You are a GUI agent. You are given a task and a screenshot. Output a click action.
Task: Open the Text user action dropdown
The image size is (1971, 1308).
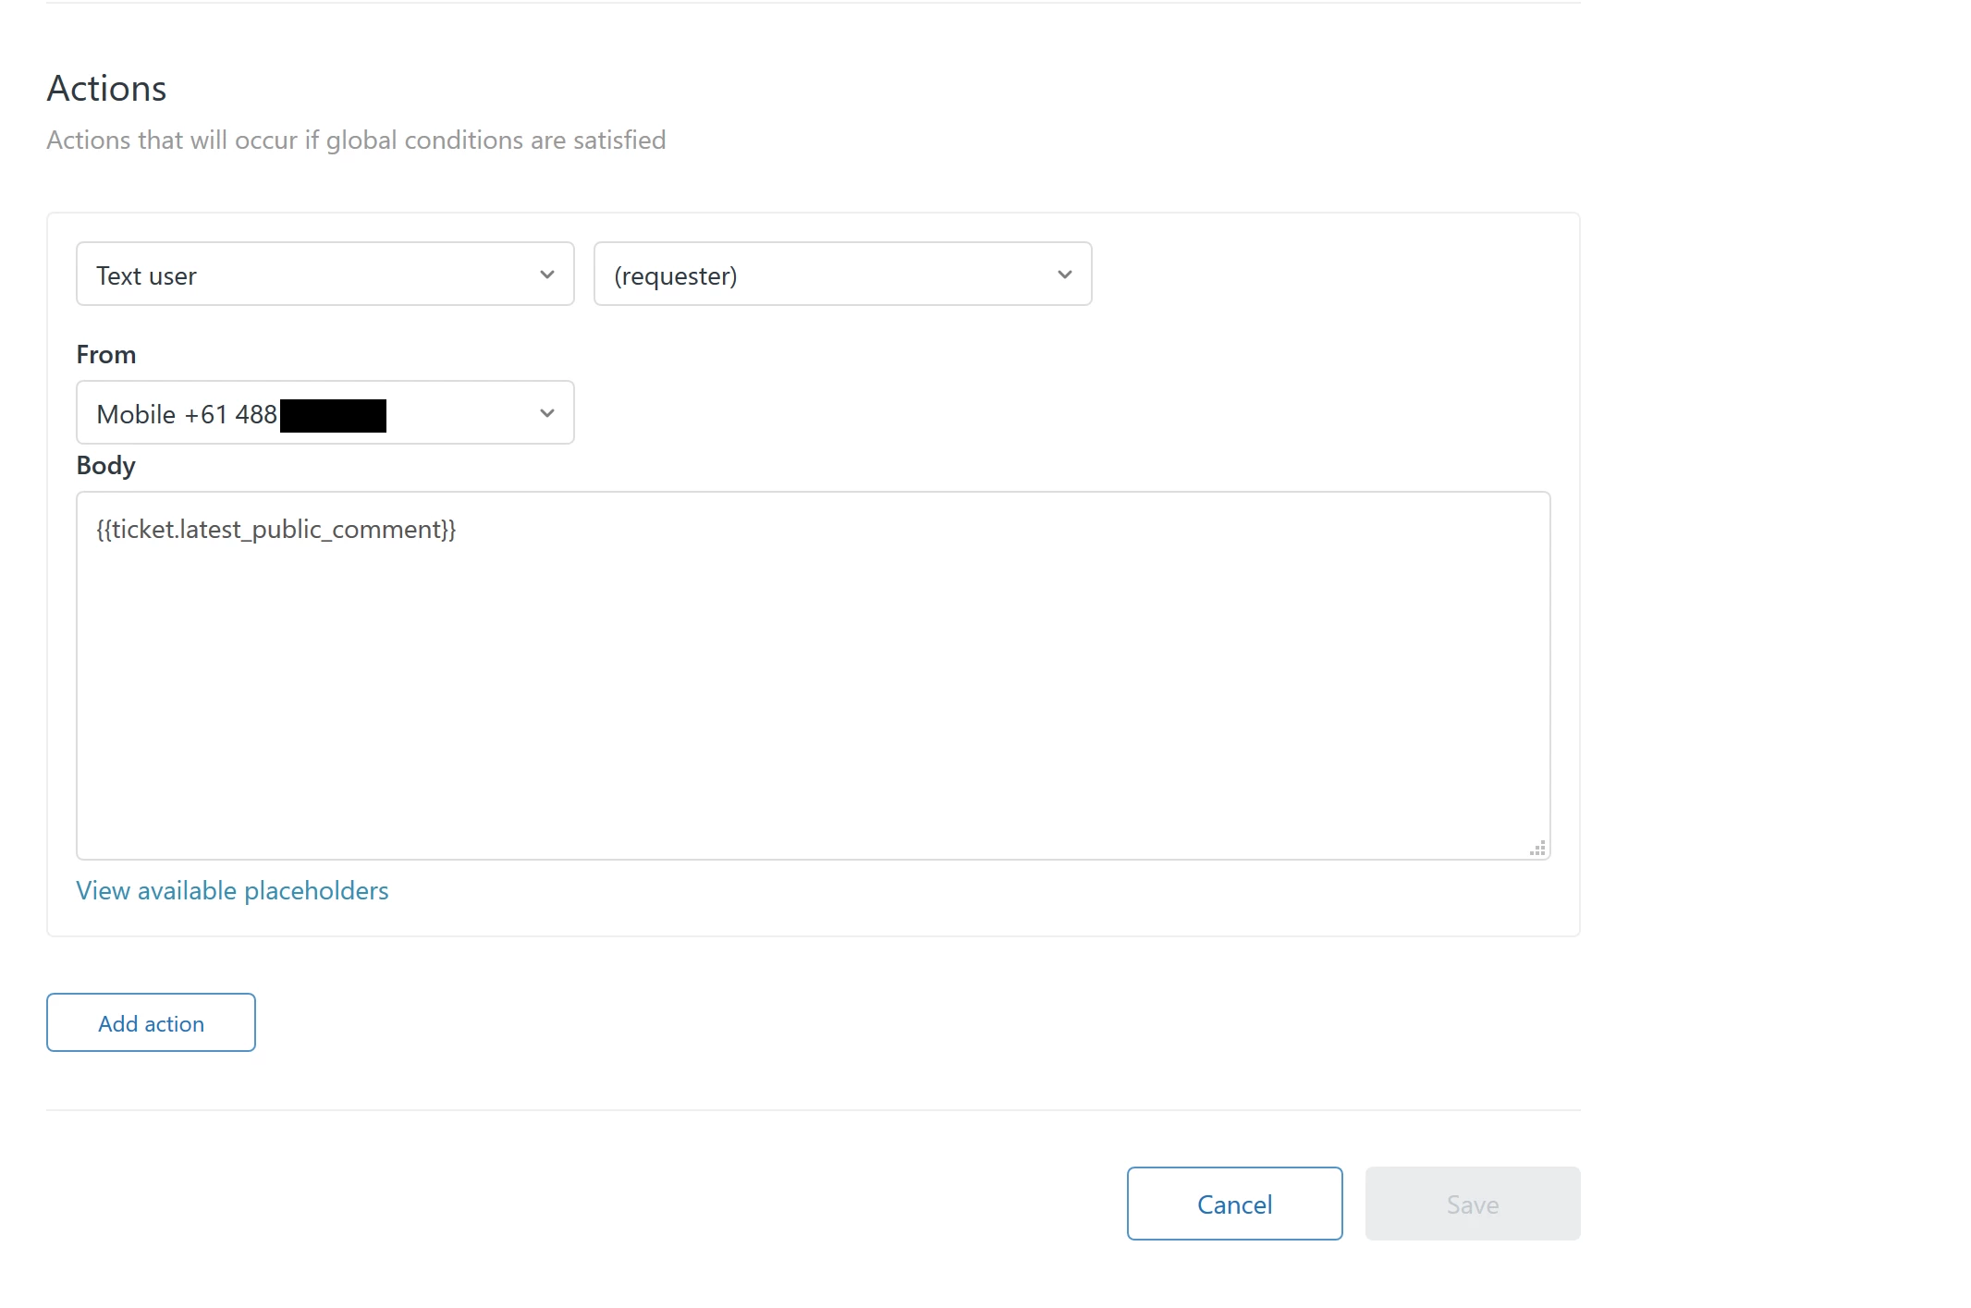click(324, 275)
